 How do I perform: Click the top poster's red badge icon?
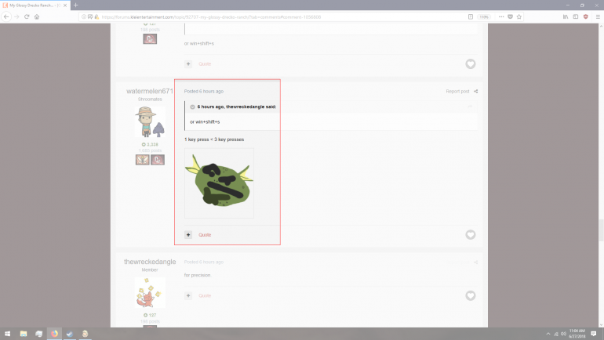click(150, 39)
